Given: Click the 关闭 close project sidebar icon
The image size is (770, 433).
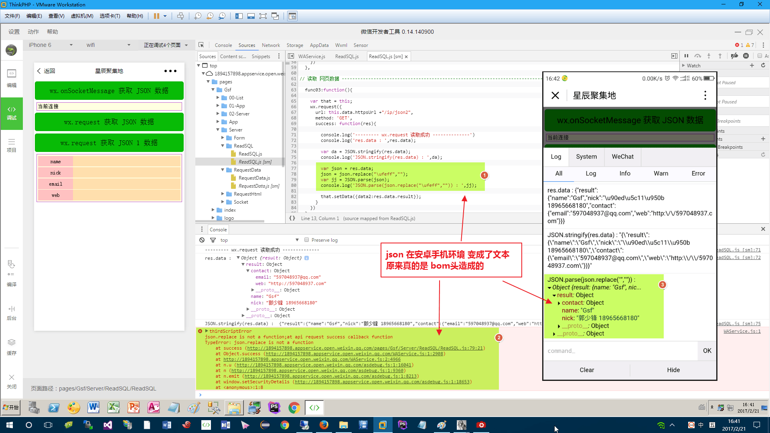Looking at the screenshot, I should click(x=12, y=382).
